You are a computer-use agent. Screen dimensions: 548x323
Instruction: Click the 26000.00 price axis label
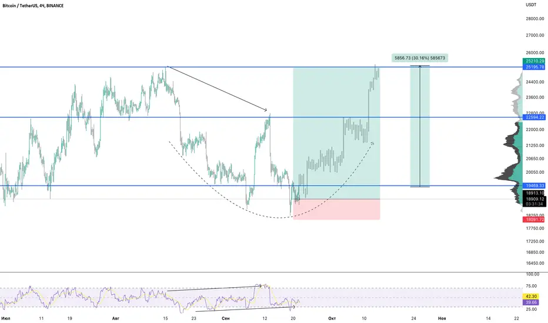click(x=534, y=53)
